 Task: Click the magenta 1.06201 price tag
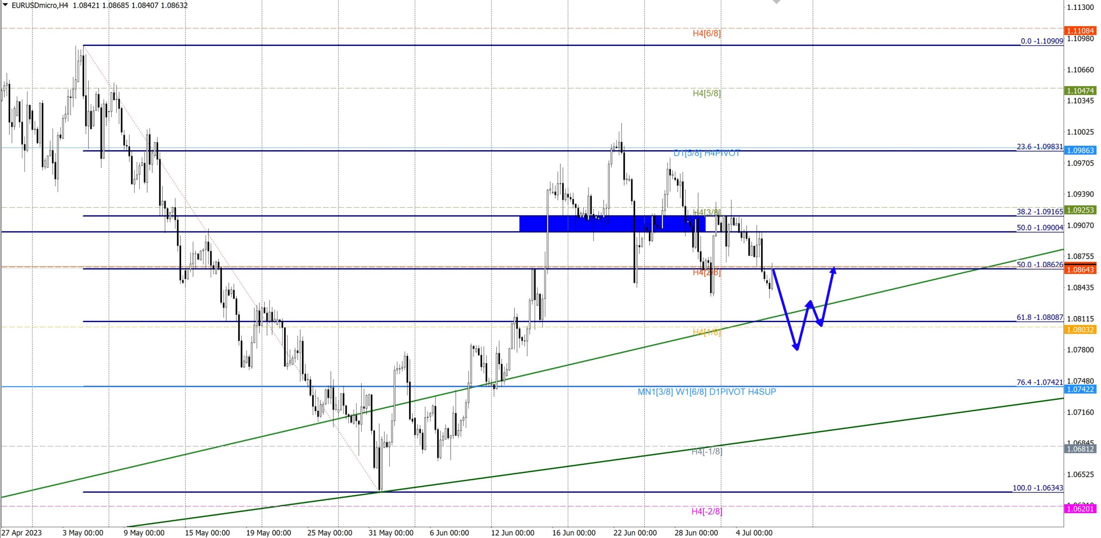pos(1080,509)
